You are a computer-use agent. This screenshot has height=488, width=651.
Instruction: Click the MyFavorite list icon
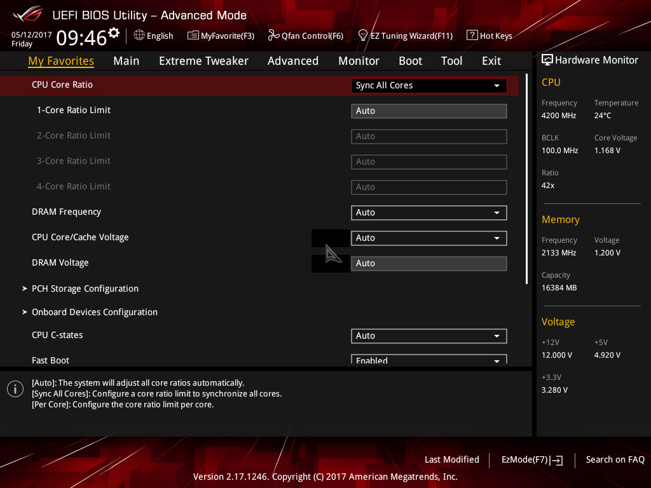pyautogui.click(x=193, y=36)
